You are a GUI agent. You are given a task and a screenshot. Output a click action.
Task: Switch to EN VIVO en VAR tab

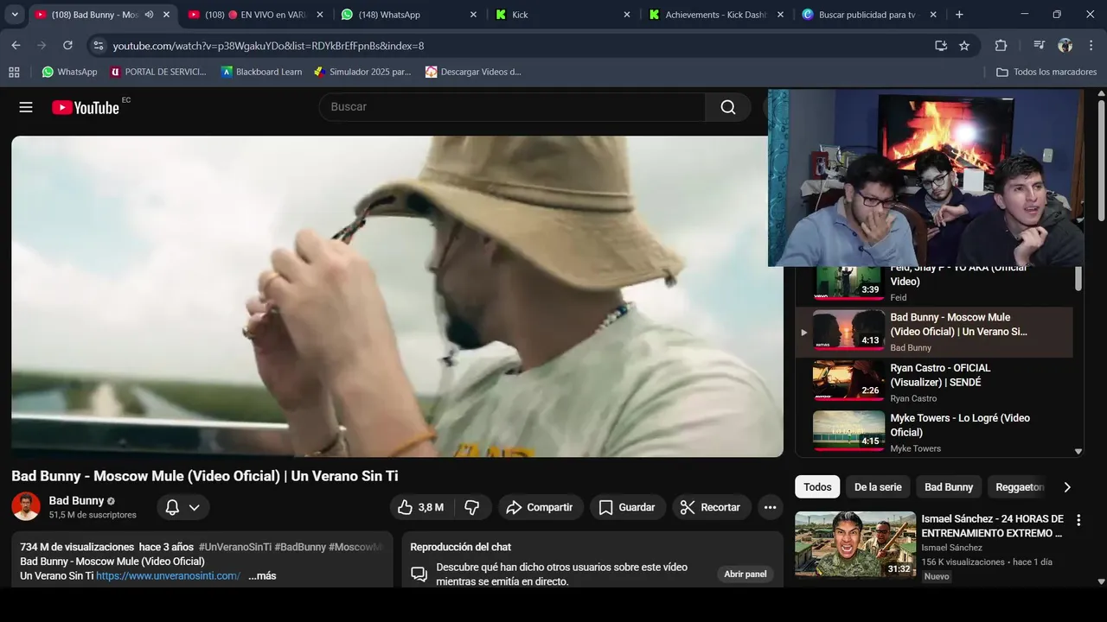(255, 15)
